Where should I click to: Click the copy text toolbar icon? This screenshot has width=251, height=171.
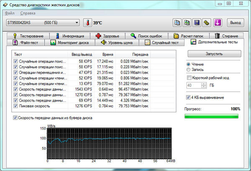coord(177,23)
